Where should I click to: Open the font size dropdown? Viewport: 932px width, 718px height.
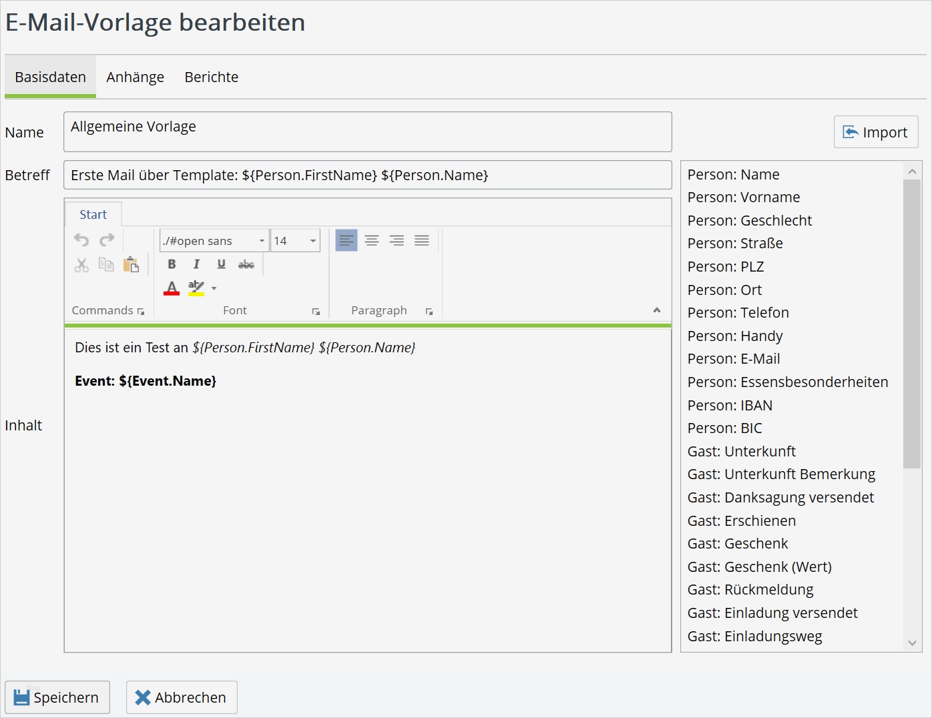[312, 241]
